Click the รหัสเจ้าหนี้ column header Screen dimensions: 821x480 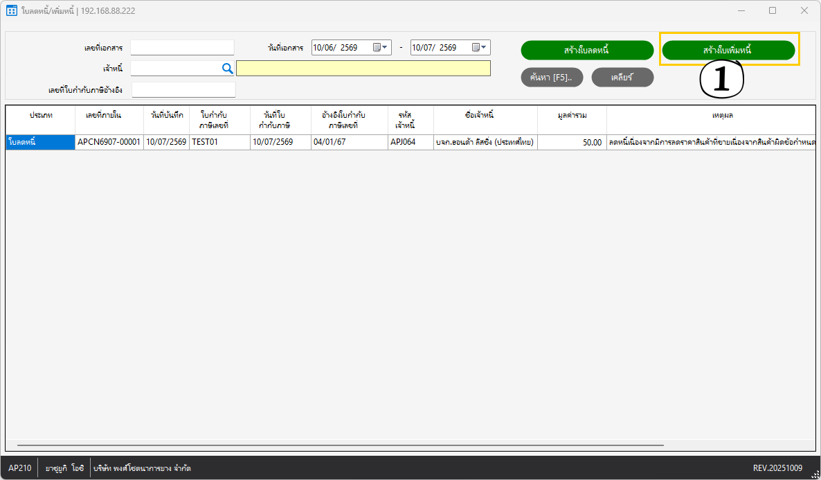click(x=411, y=120)
